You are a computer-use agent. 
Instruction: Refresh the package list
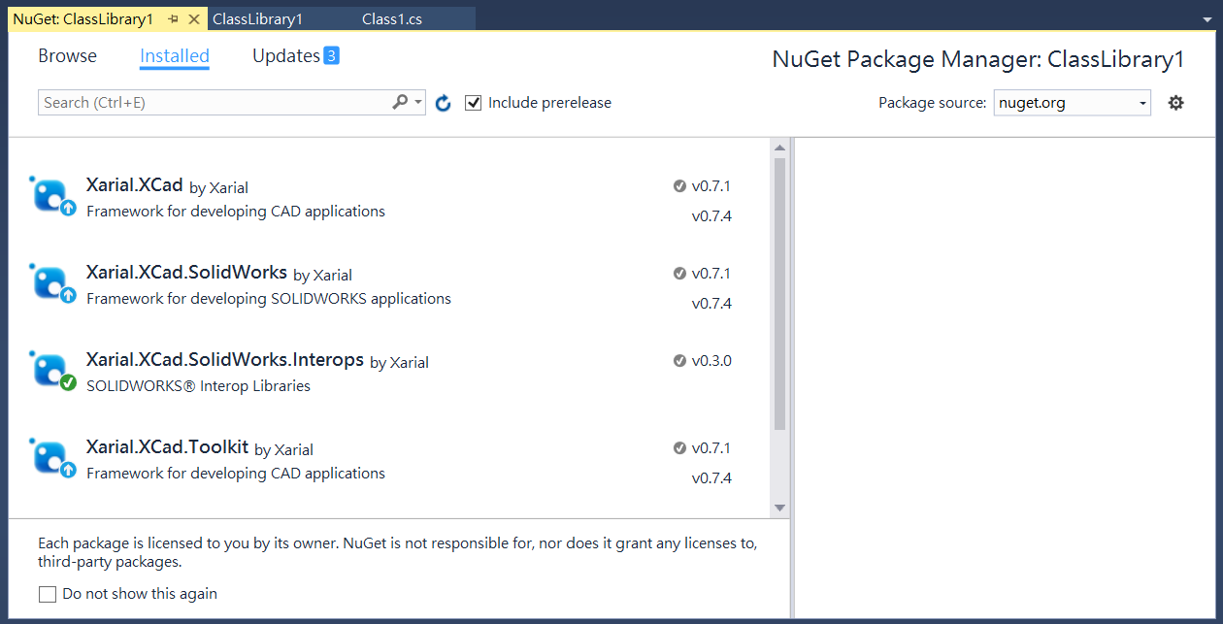[444, 103]
